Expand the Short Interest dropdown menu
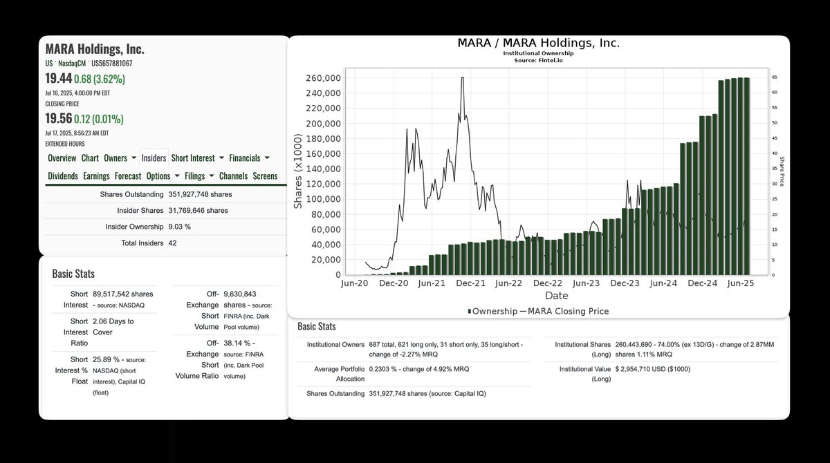 pyautogui.click(x=197, y=158)
